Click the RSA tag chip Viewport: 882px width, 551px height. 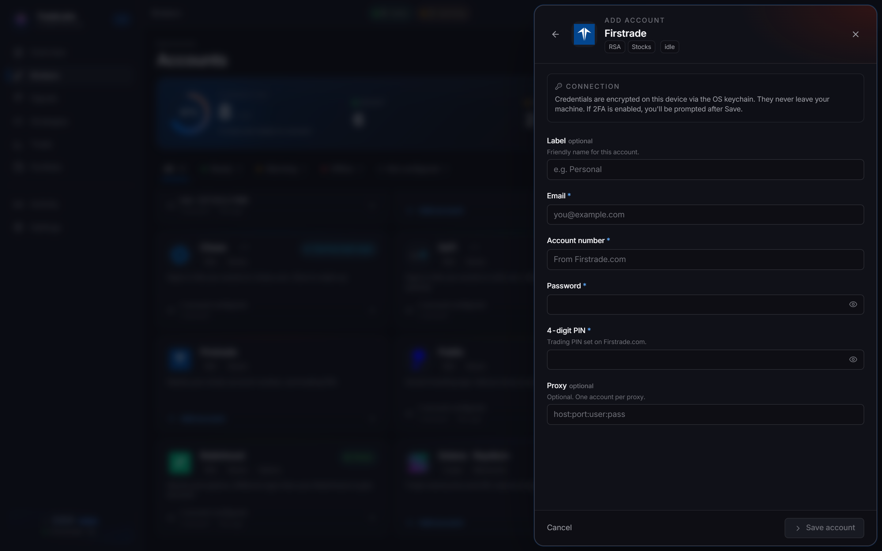pos(614,47)
